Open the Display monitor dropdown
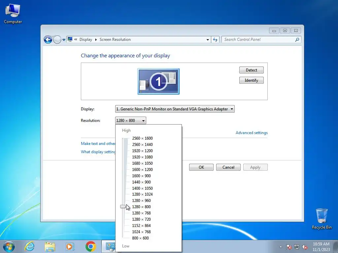338x253 pixels. click(x=175, y=109)
